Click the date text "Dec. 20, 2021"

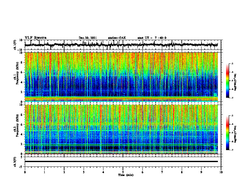pos(88,38)
